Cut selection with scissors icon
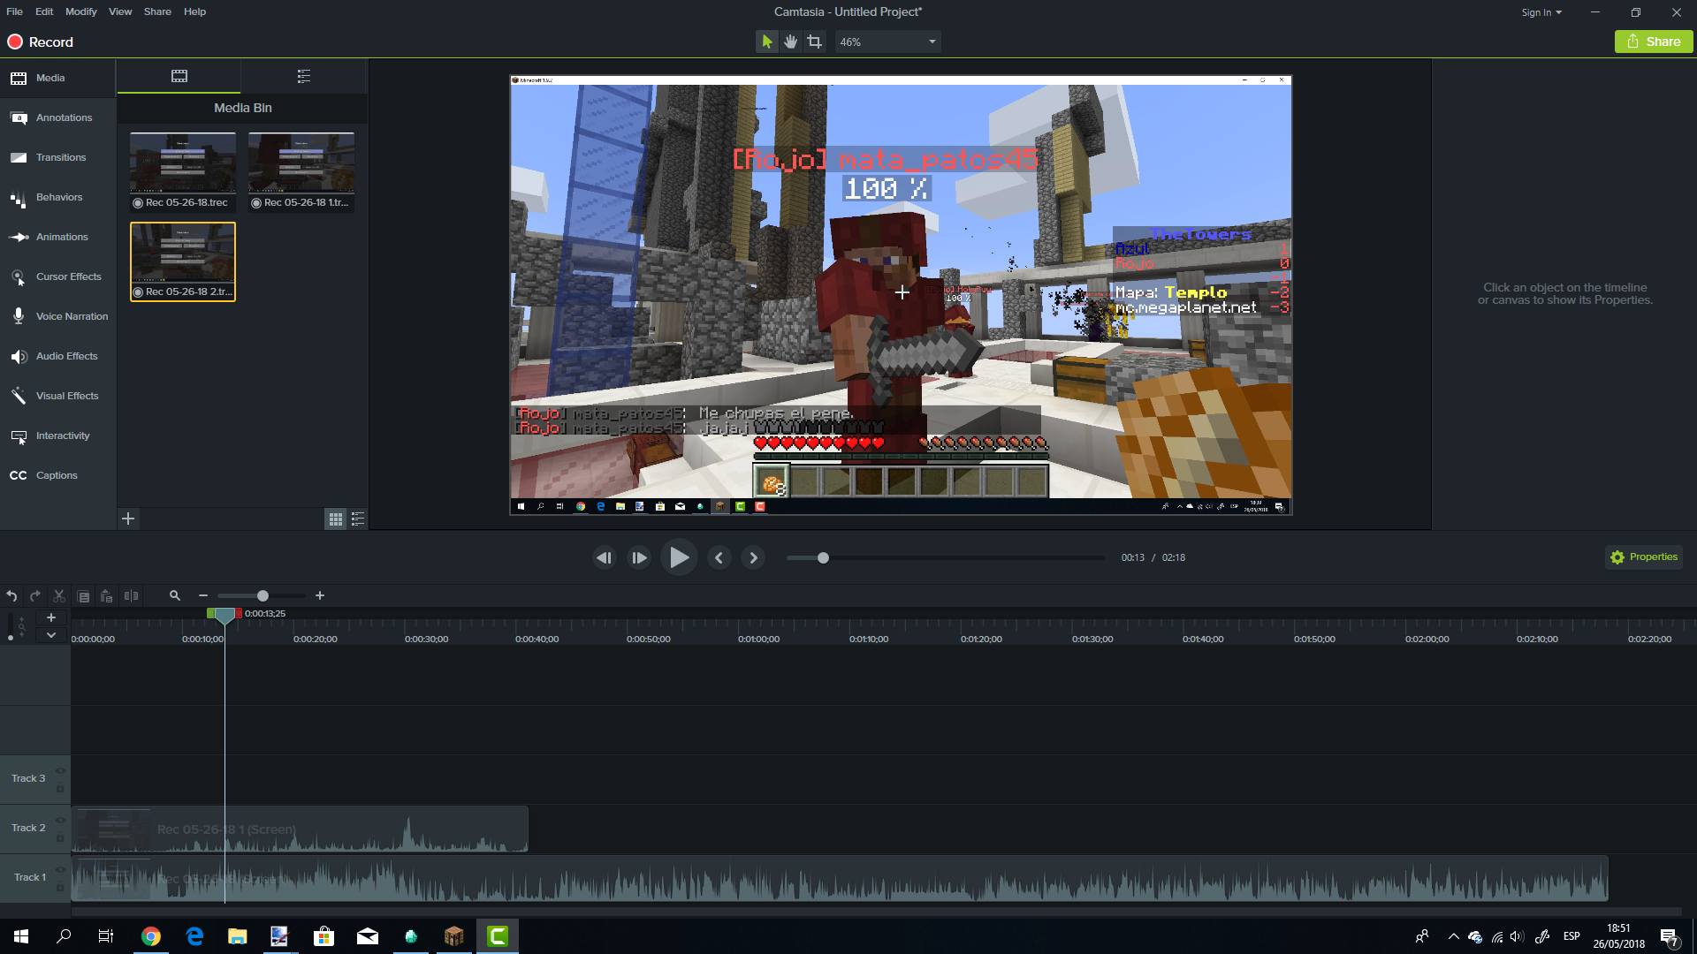 pyautogui.click(x=59, y=596)
